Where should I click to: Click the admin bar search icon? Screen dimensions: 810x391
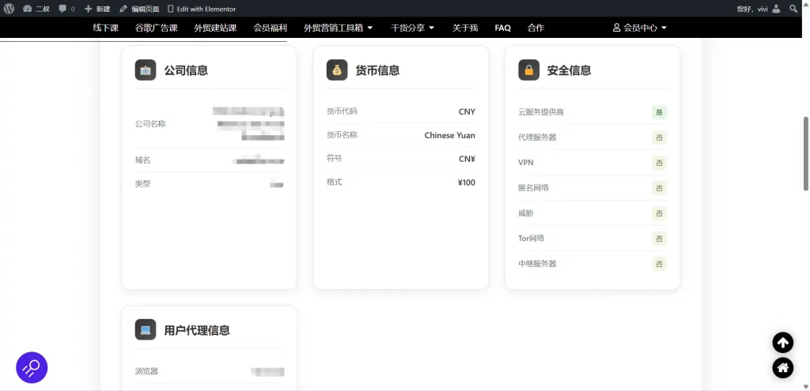pos(793,9)
